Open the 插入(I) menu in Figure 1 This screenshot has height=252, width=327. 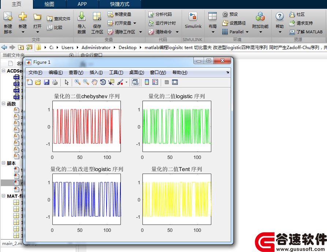point(96,73)
